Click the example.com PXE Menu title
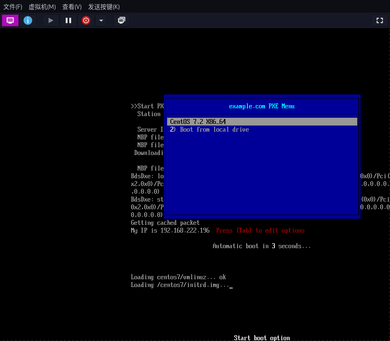Screen dimensions: 390x341 (x=262, y=106)
